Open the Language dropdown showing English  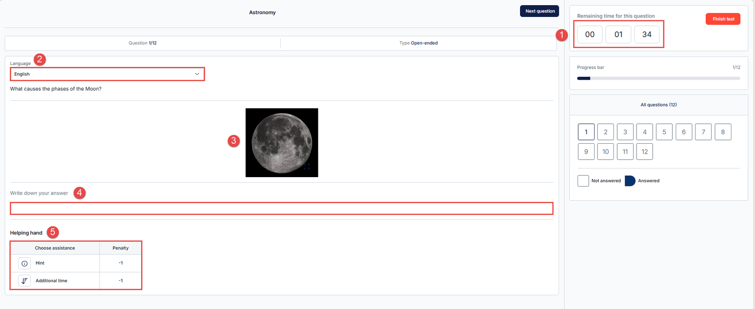[x=107, y=74]
